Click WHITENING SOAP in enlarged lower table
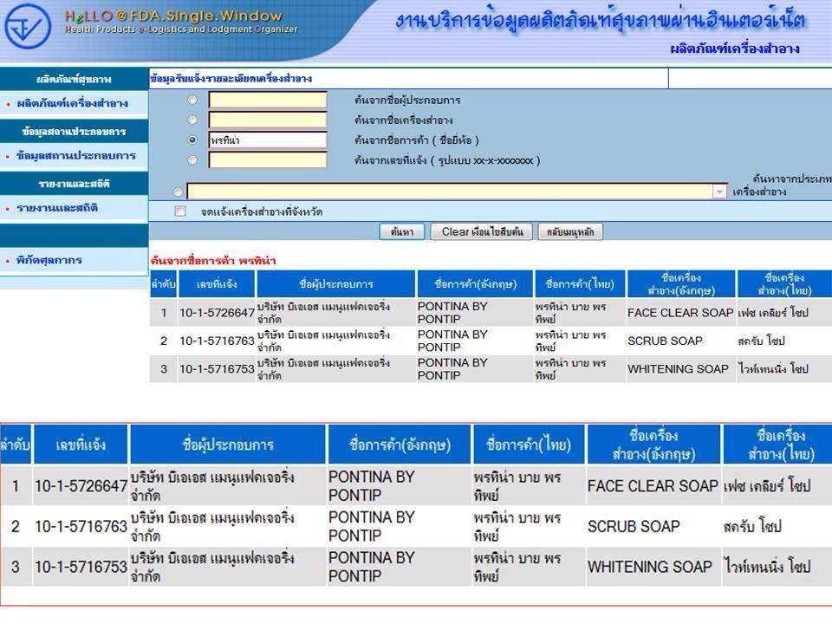Viewport: 832px width, 624px height. (x=649, y=567)
